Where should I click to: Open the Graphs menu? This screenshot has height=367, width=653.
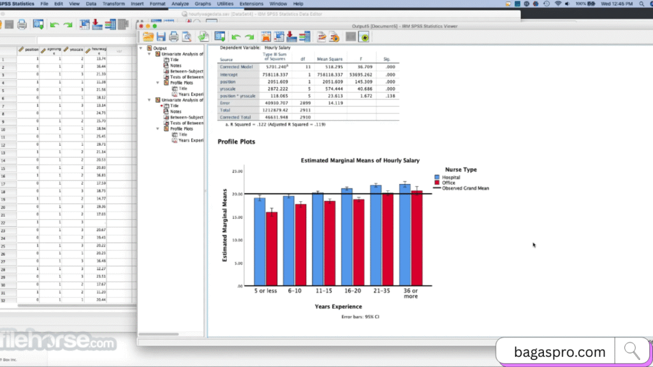pyautogui.click(x=203, y=3)
